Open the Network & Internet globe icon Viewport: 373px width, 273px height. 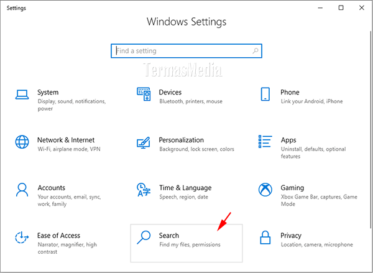click(x=22, y=142)
